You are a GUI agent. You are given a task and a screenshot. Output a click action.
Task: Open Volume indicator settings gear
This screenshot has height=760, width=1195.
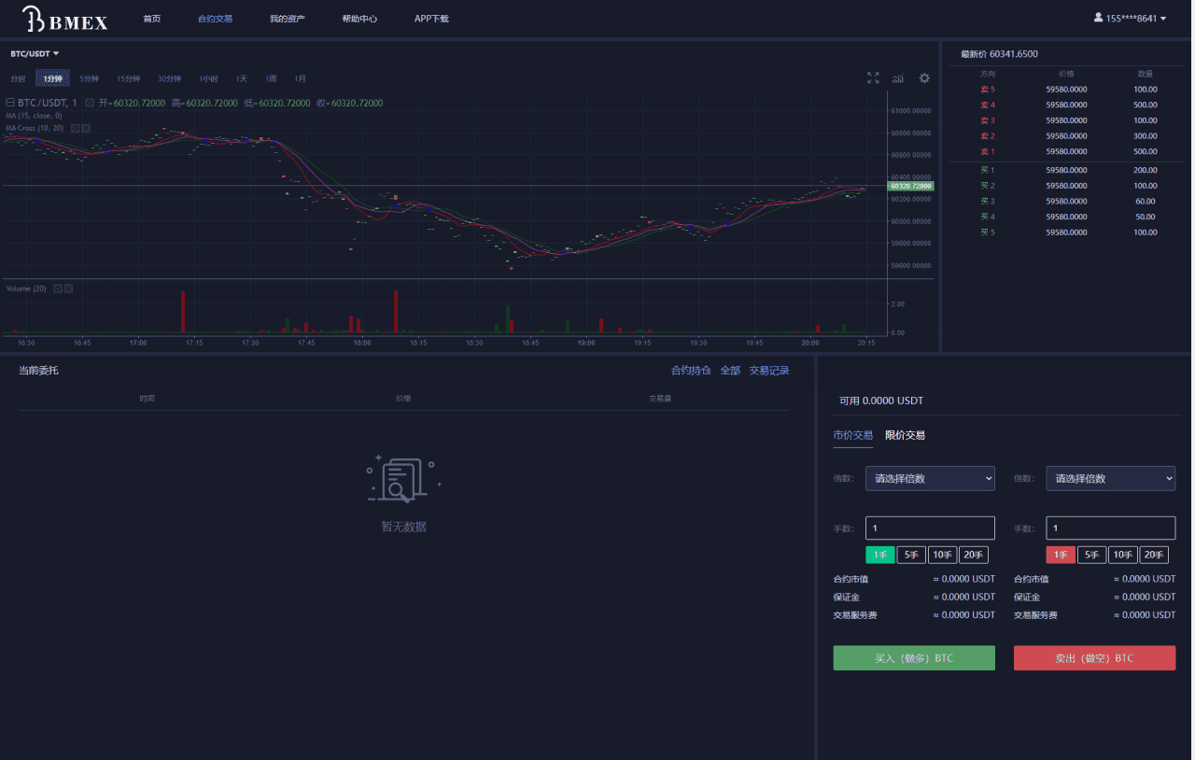pos(58,289)
